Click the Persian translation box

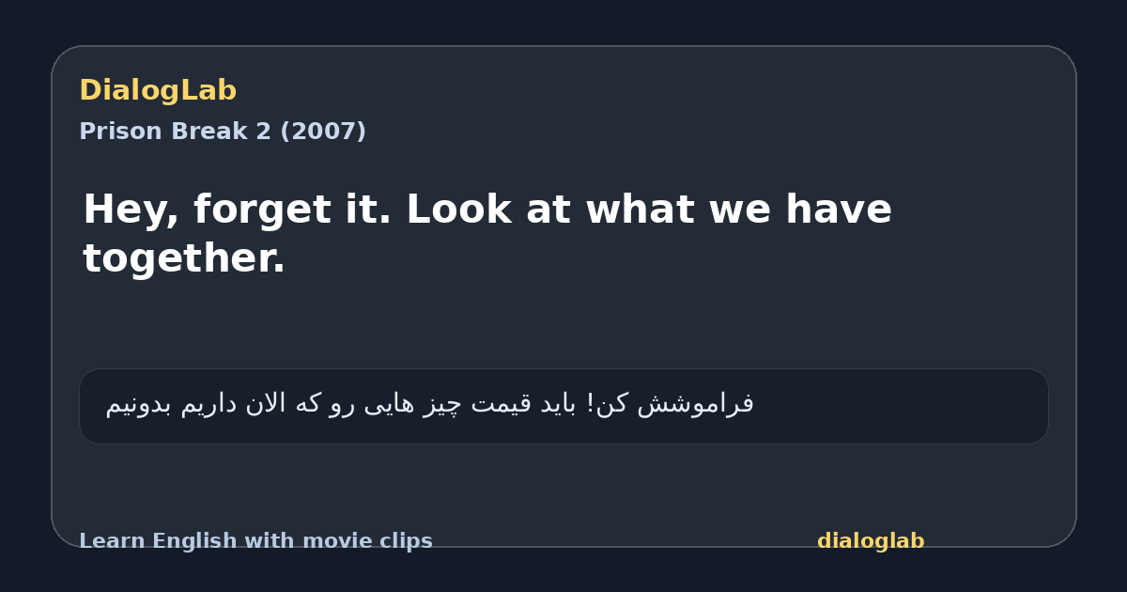[563, 406]
